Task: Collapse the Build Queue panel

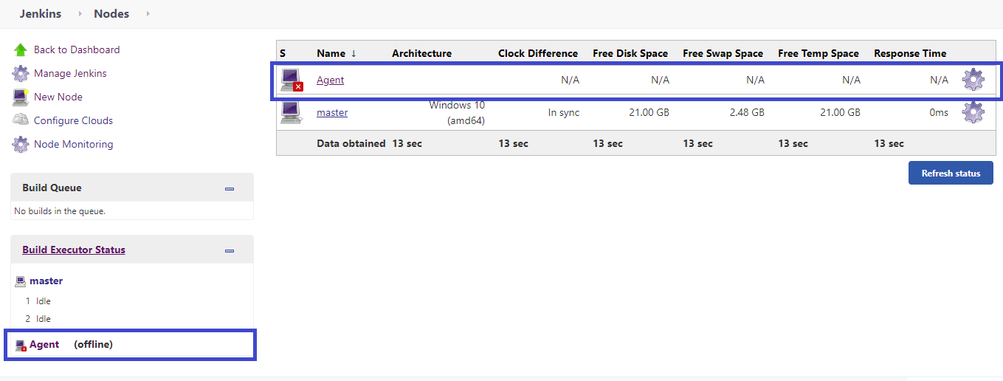Action: 230,188
